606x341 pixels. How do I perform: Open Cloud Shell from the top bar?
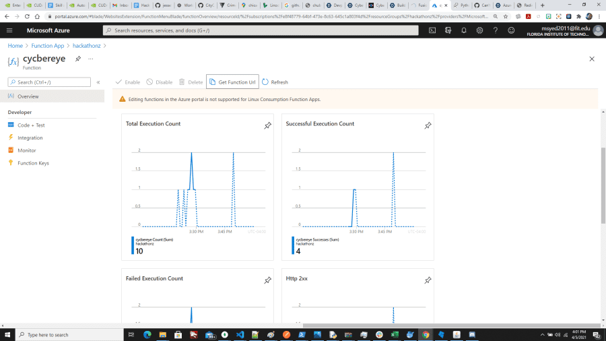[x=432, y=30]
